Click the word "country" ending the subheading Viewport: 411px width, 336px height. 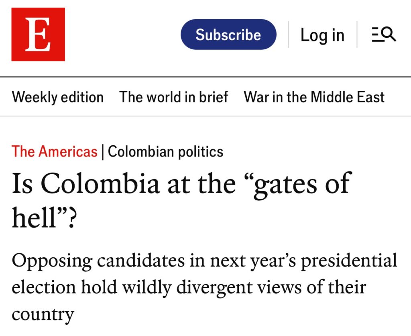[43, 314]
